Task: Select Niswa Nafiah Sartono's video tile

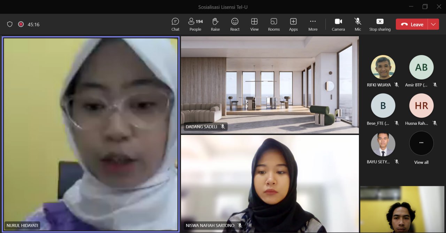Action: click(x=270, y=184)
